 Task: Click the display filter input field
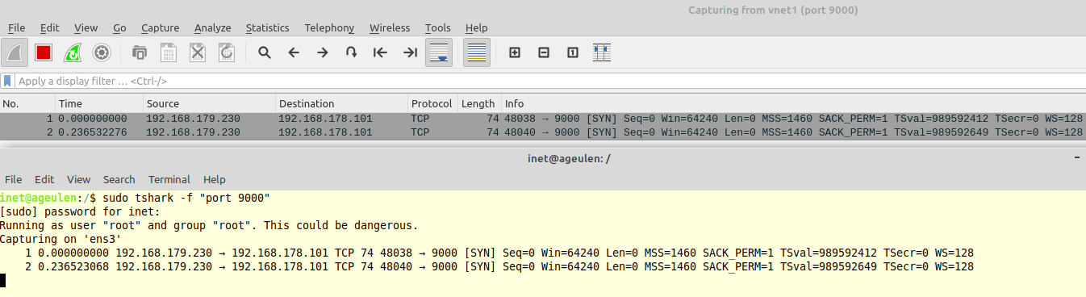pos(549,81)
